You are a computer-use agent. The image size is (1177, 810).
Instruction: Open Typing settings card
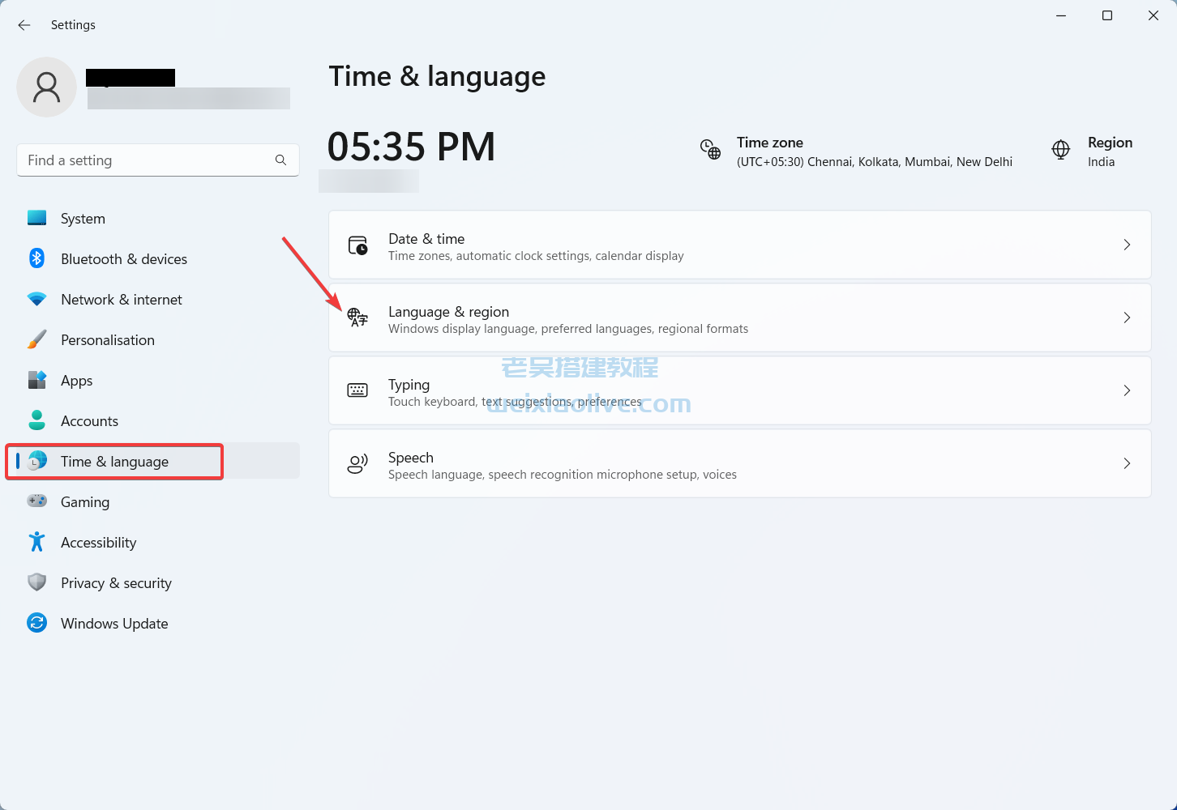coord(739,390)
